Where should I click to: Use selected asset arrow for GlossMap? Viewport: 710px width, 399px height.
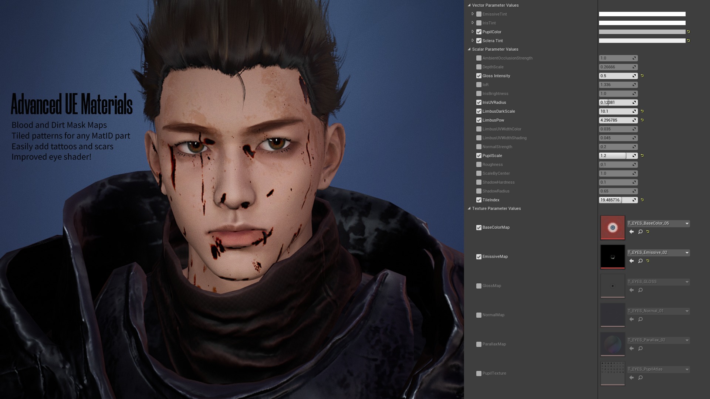click(x=632, y=290)
